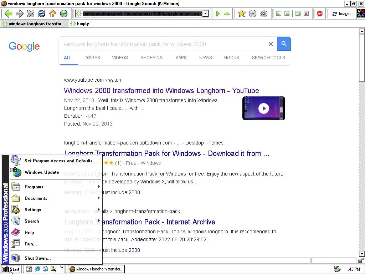Click K-Meleon taskbar button

point(96,269)
